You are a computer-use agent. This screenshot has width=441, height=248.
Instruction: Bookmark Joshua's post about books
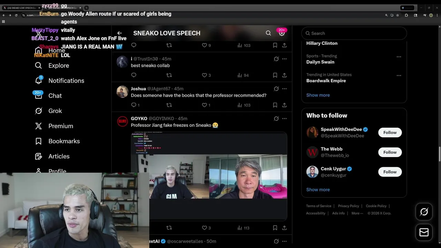275,105
